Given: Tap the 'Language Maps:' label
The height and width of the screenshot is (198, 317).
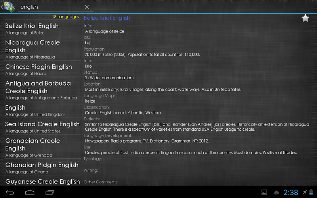Looking at the screenshot, I should tap(100, 95).
